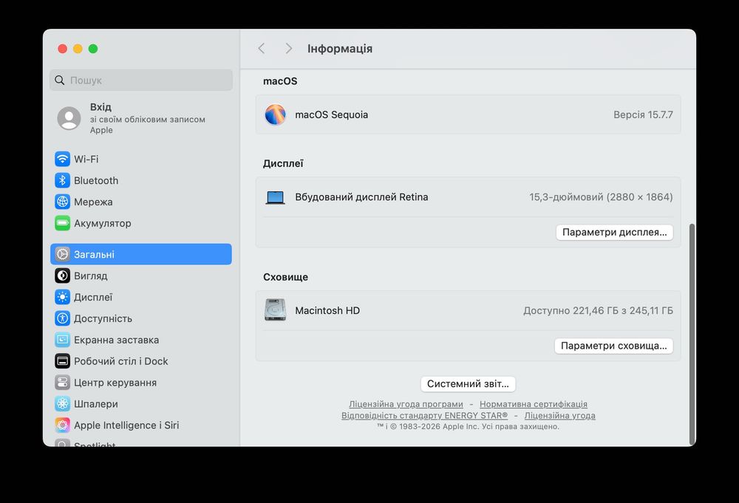Click the Акумулятор battery icon
Image resolution: width=739 pixels, height=503 pixels.
pyautogui.click(x=62, y=223)
